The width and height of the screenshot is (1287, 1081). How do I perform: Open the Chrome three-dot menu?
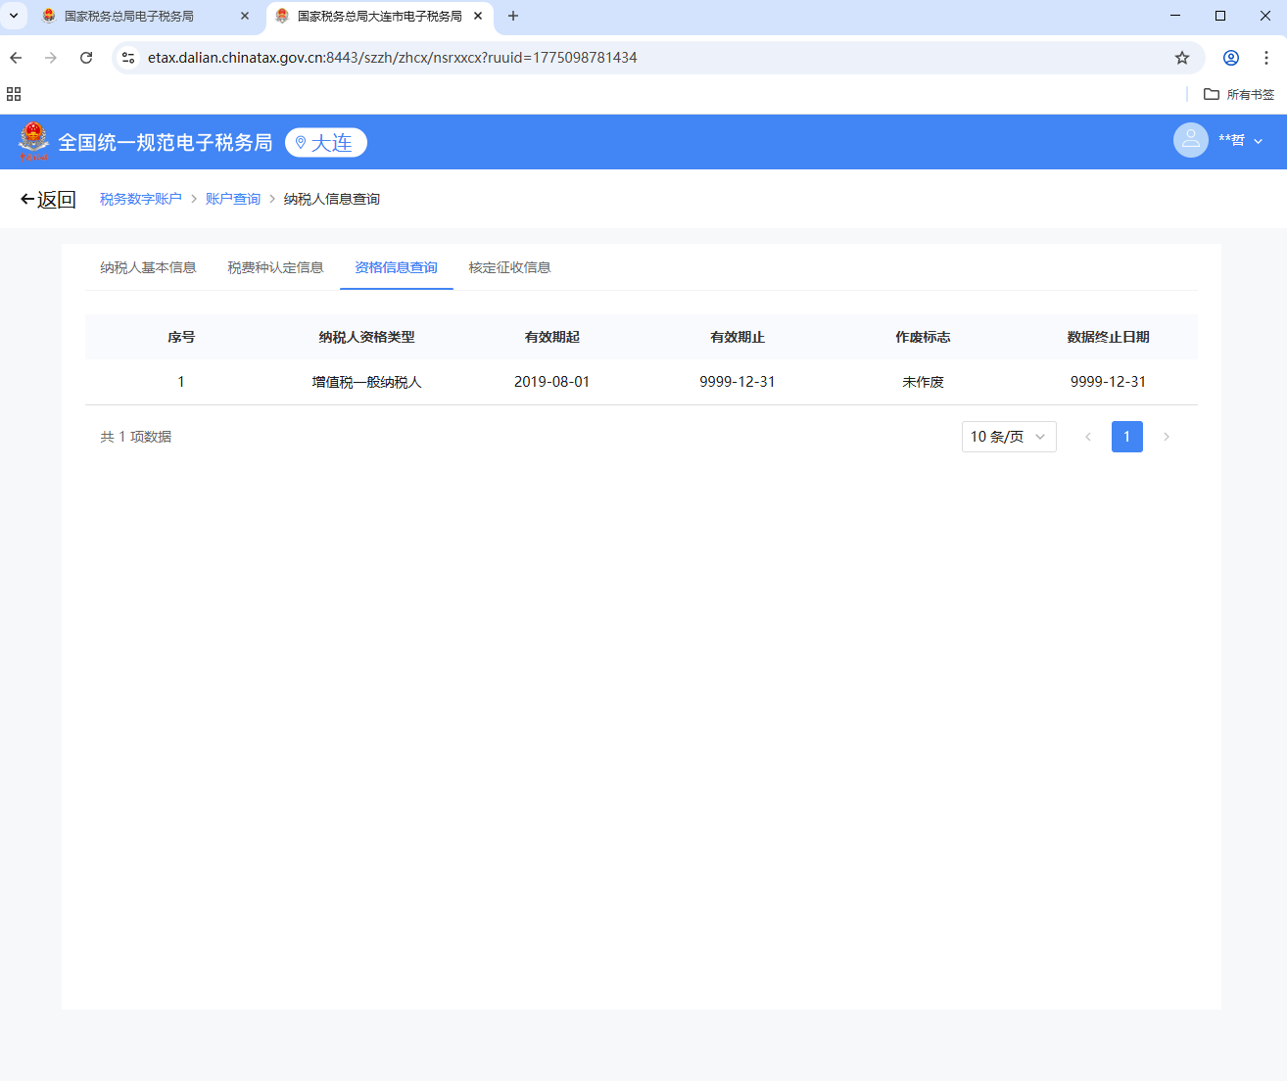[1266, 58]
